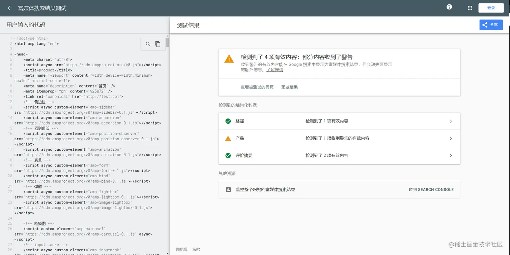Click the orange warning triangle in summary
The height and width of the screenshot is (255, 510).
(x=229, y=59)
